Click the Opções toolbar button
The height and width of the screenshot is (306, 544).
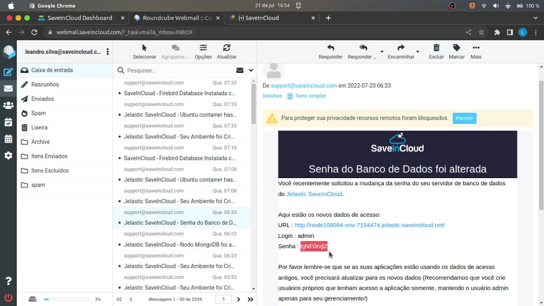pos(203,52)
